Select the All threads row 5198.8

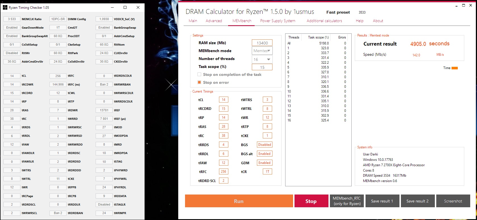click(x=317, y=43)
